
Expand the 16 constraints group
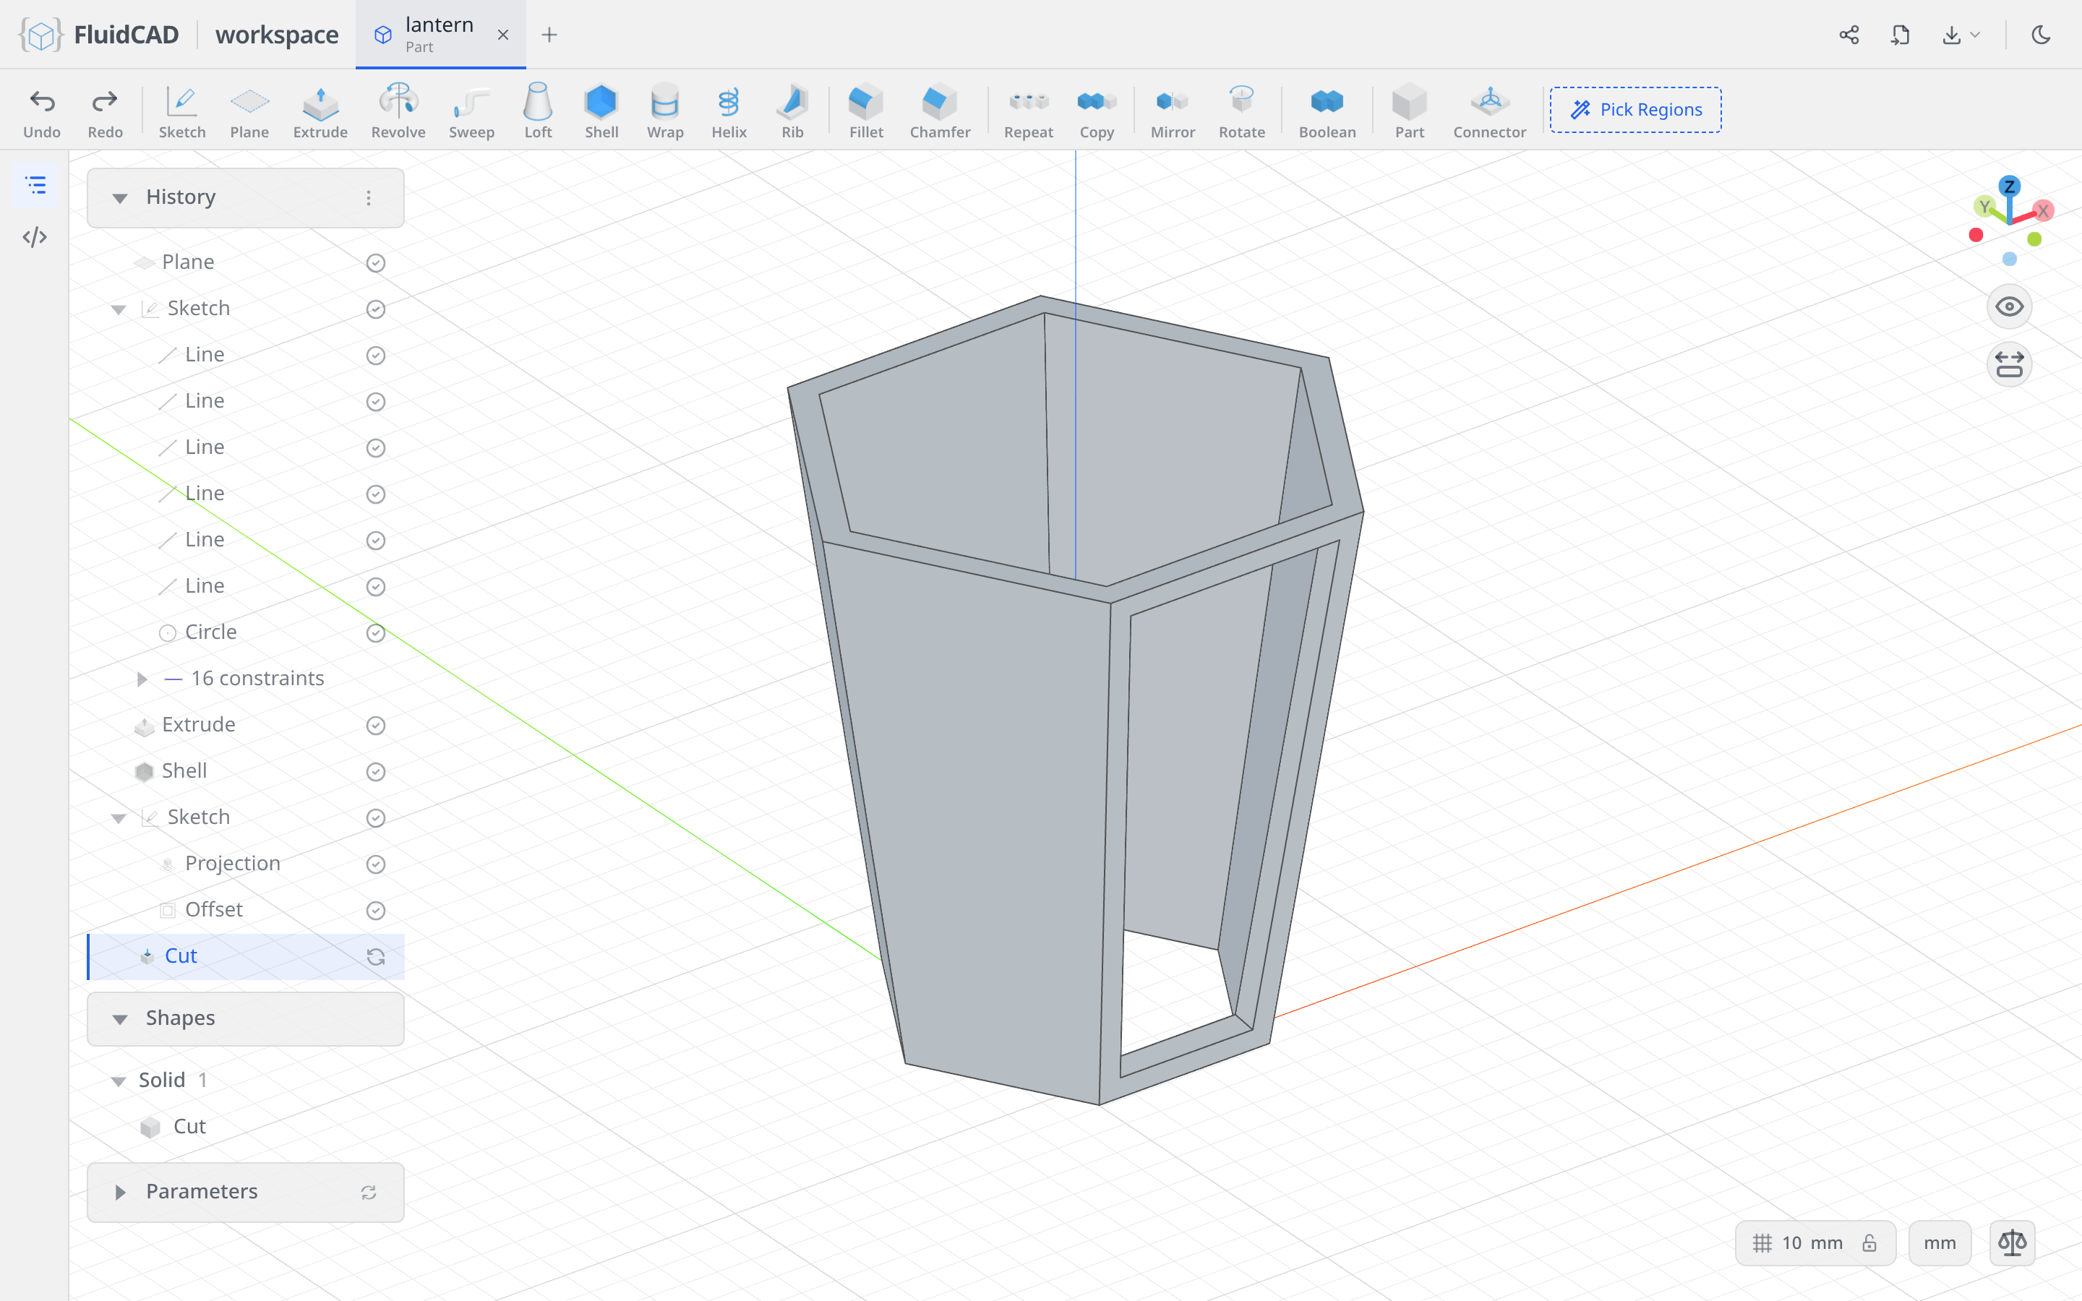point(142,679)
